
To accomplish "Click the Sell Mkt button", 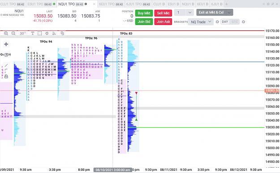I will [x=163, y=13].
